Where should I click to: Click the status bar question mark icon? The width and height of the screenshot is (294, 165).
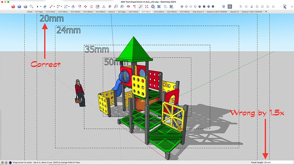pos(3,162)
